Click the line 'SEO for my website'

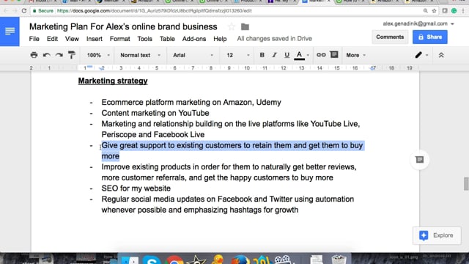pyautogui.click(x=136, y=188)
